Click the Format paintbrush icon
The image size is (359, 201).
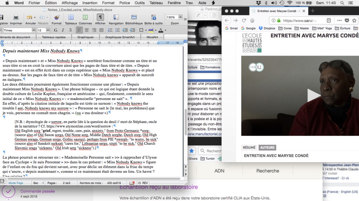tap(56, 17)
